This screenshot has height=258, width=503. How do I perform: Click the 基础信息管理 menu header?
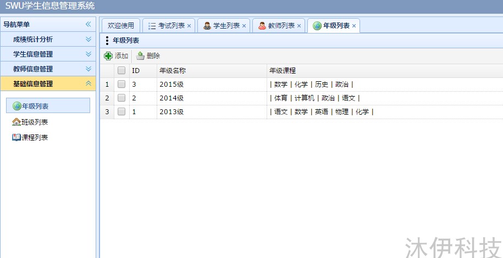pos(48,83)
